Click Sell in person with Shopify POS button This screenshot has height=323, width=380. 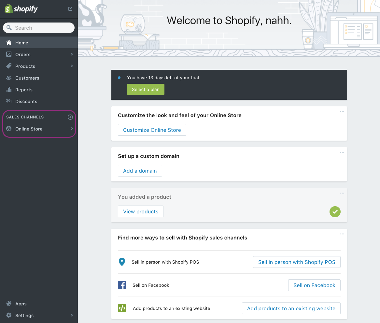click(x=297, y=262)
